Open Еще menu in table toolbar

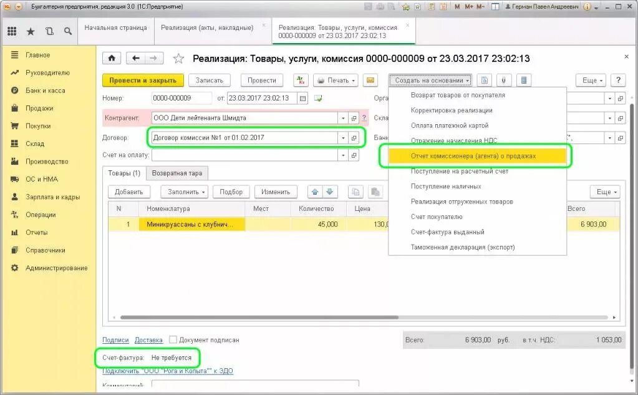605,192
